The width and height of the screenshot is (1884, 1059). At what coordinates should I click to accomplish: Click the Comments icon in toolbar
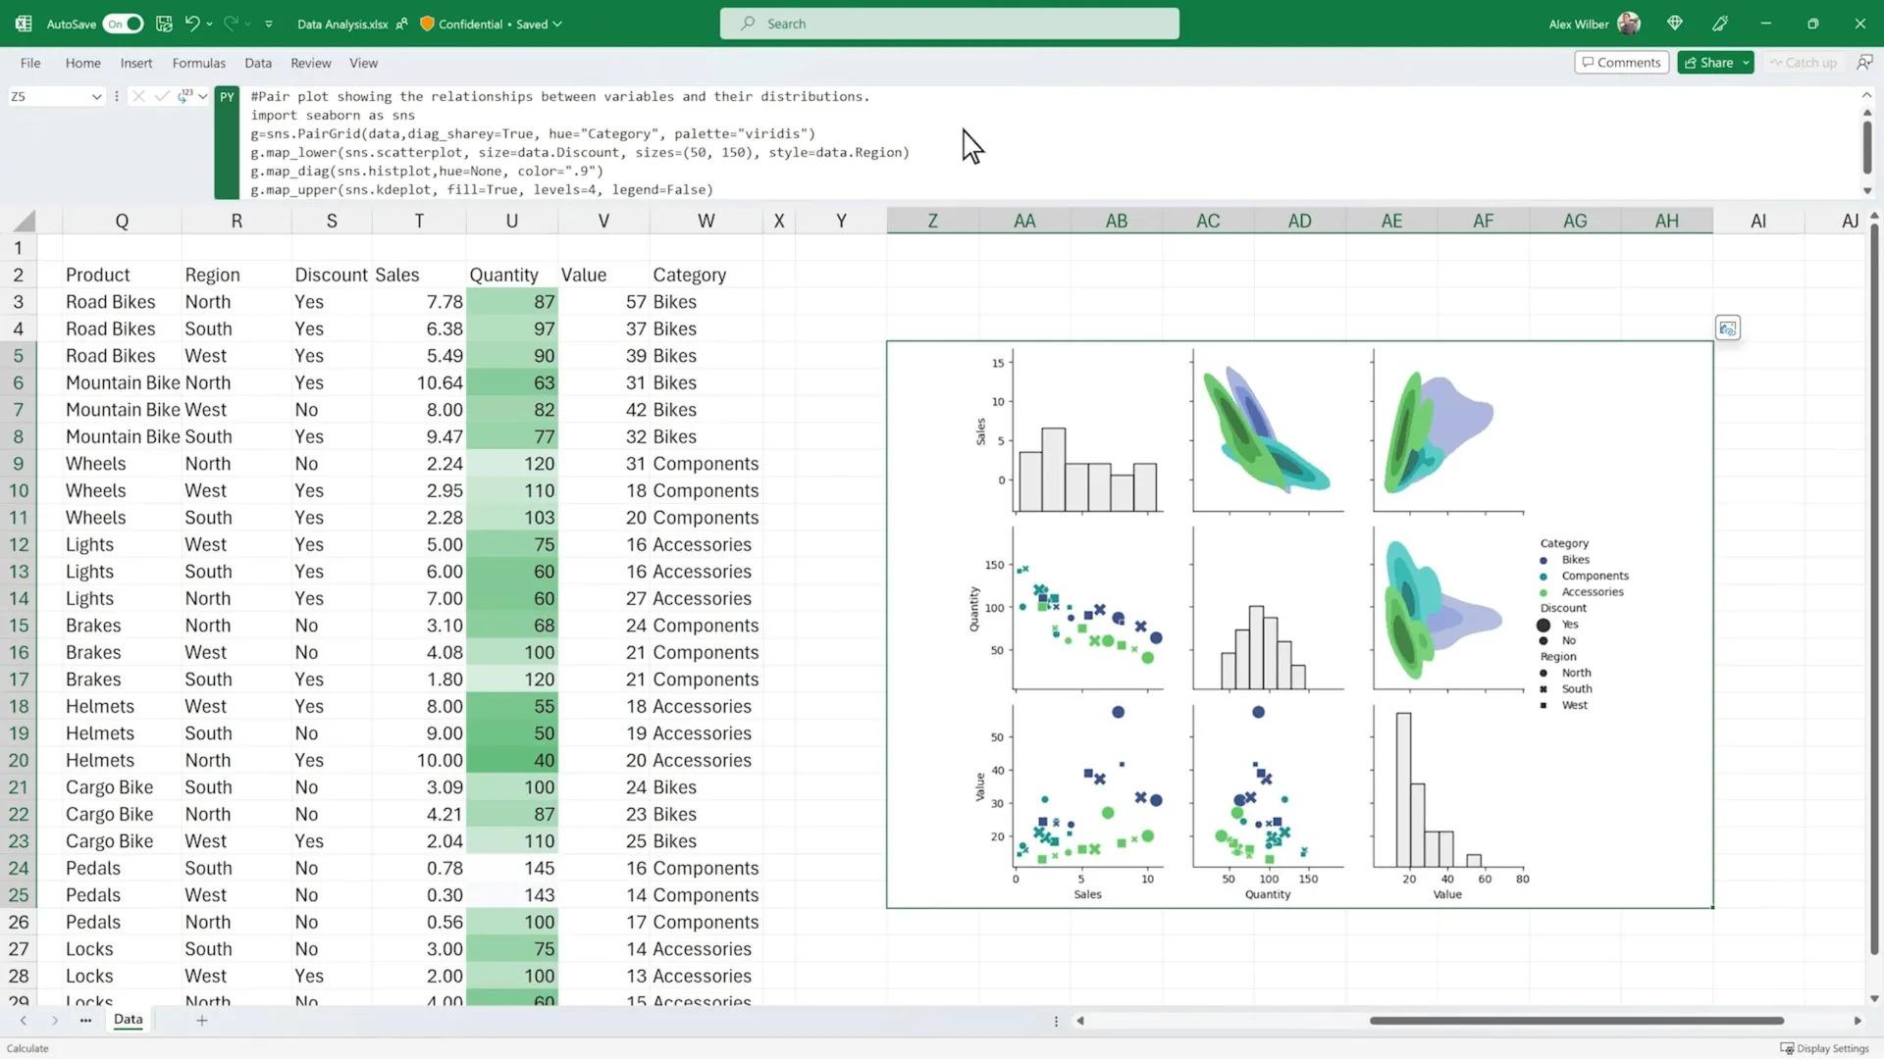coord(1620,61)
